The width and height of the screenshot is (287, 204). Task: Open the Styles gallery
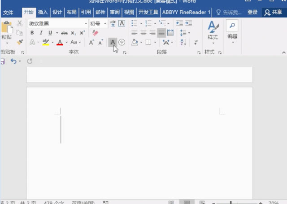click(x=213, y=32)
